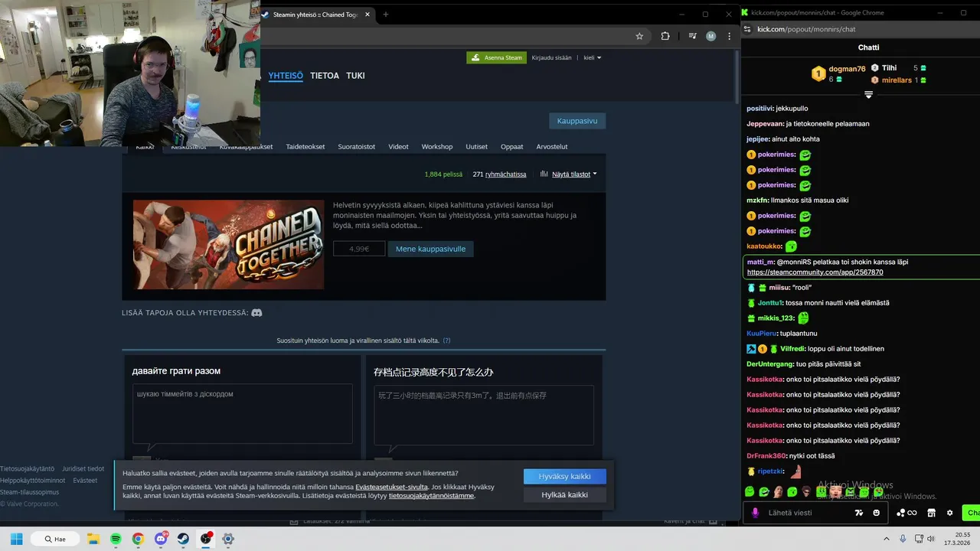Click Asenna Steam install button

pos(496,57)
